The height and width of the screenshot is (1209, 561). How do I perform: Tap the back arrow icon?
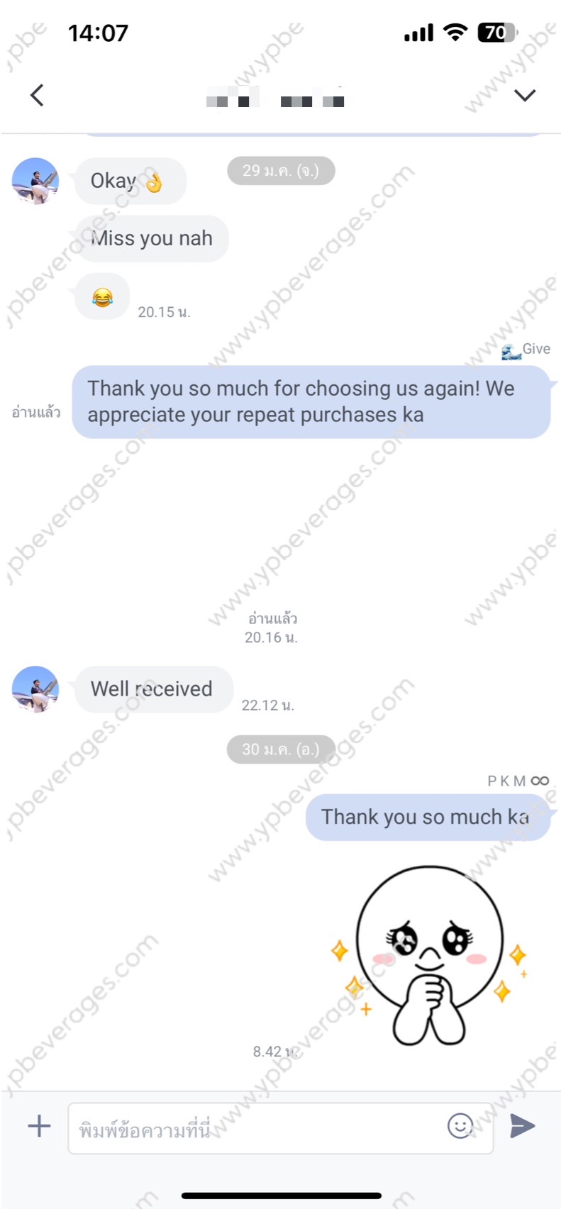click(38, 95)
